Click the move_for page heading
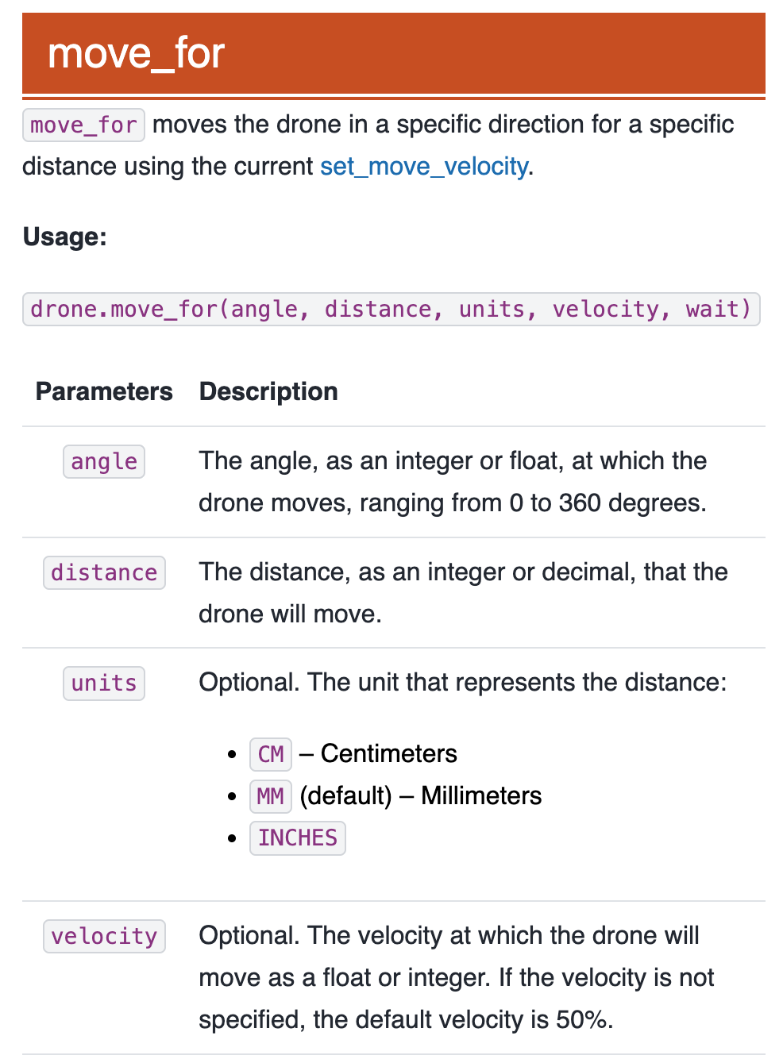 tap(136, 54)
